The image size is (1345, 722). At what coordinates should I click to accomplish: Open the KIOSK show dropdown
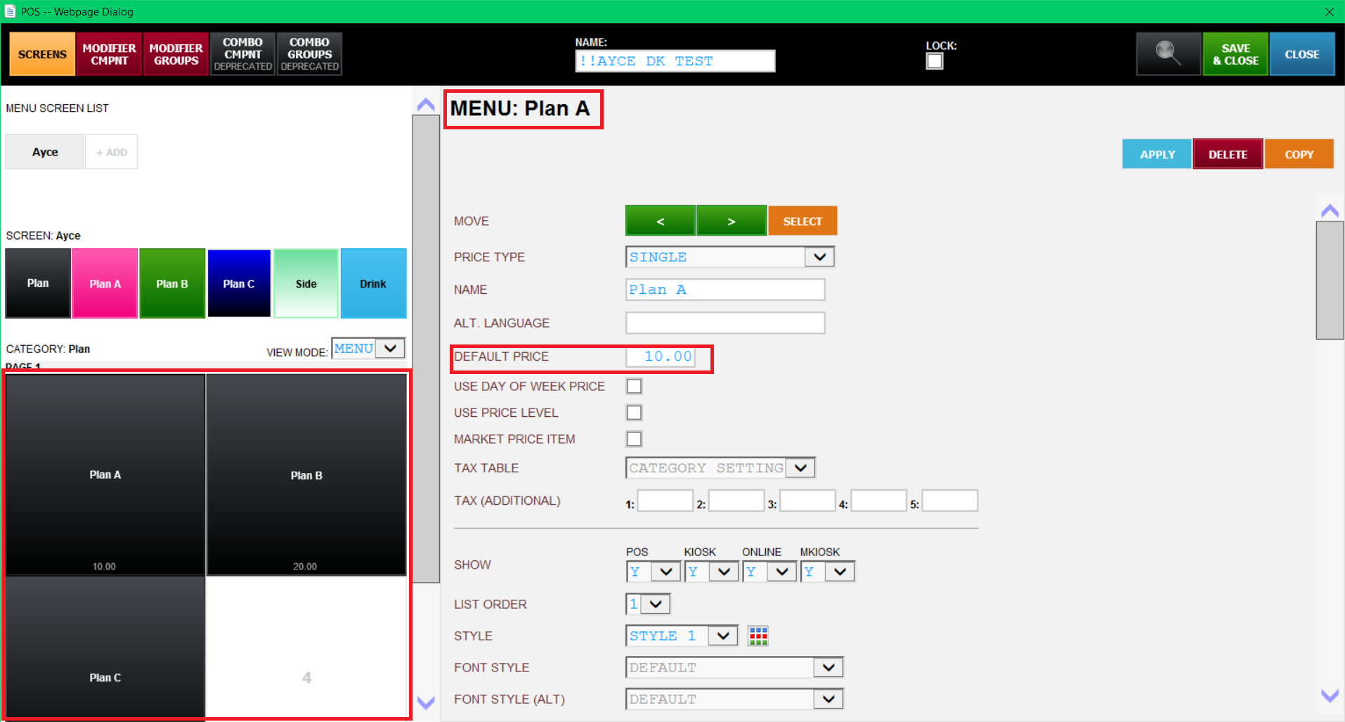(x=711, y=572)
